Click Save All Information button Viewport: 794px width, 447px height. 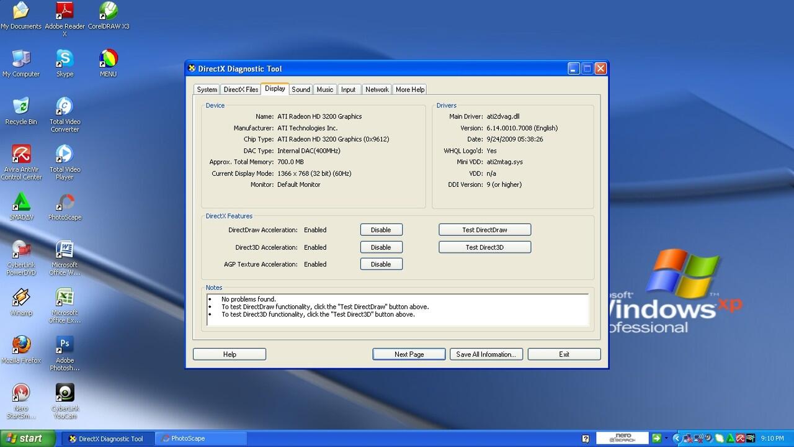click(x=486, y=354)
